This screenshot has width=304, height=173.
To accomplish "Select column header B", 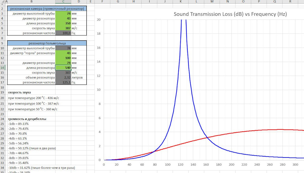I will pos(31,2).
